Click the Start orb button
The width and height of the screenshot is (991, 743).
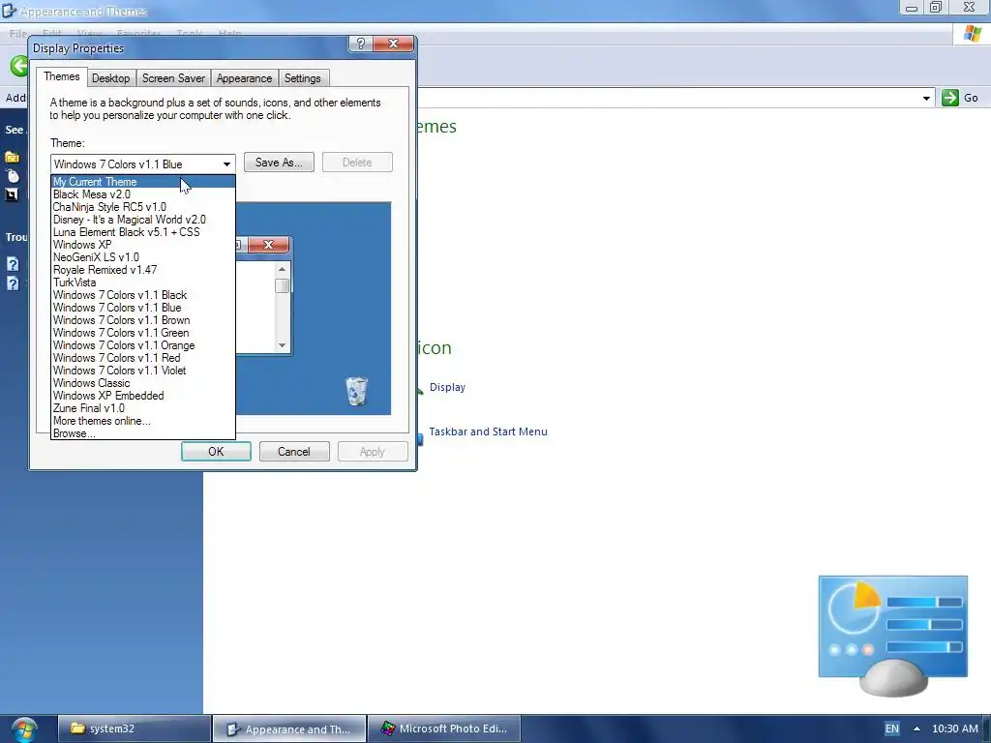click(x=24, y=728)
